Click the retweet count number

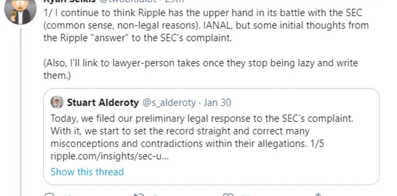tap(154, 195)
